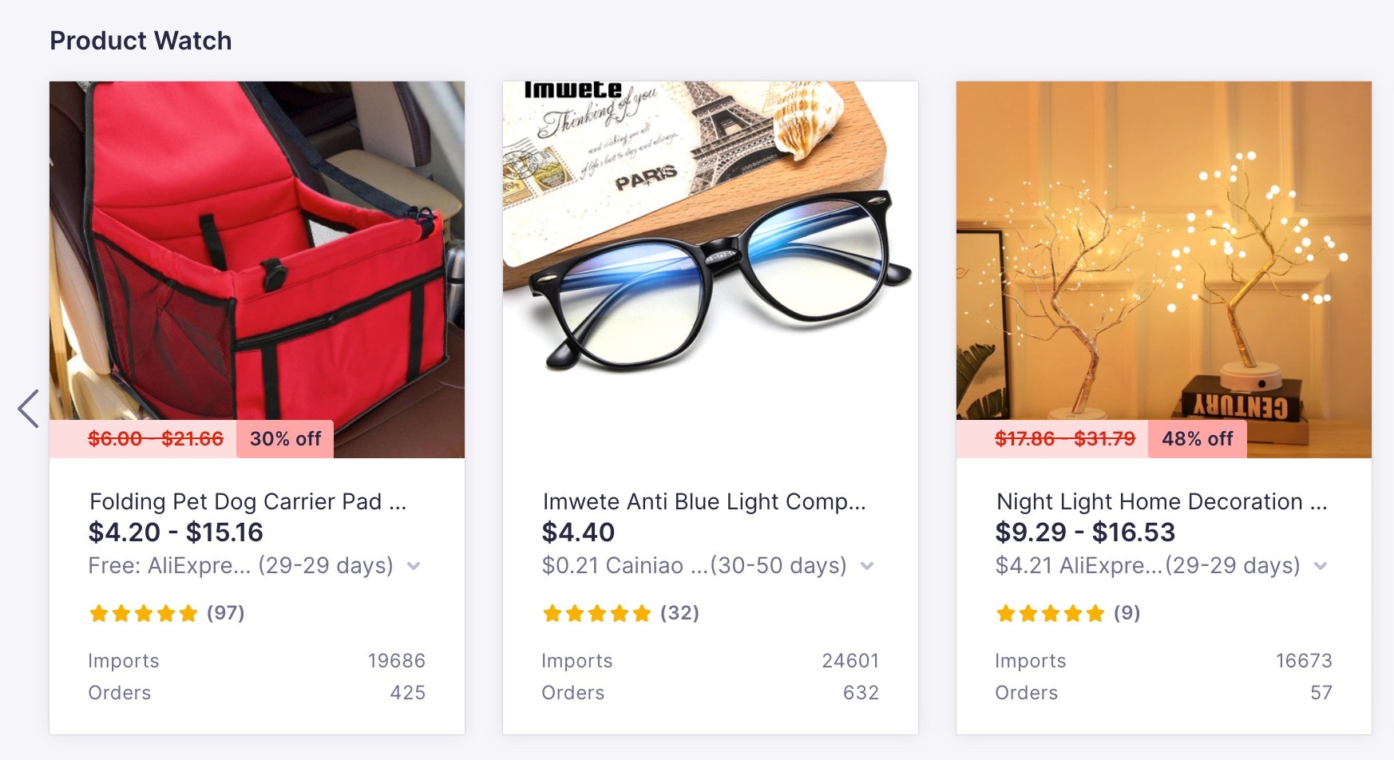Click the $4.20 - $15.16 price
This screenshot has height=760, width=1394.
(176, 532)
